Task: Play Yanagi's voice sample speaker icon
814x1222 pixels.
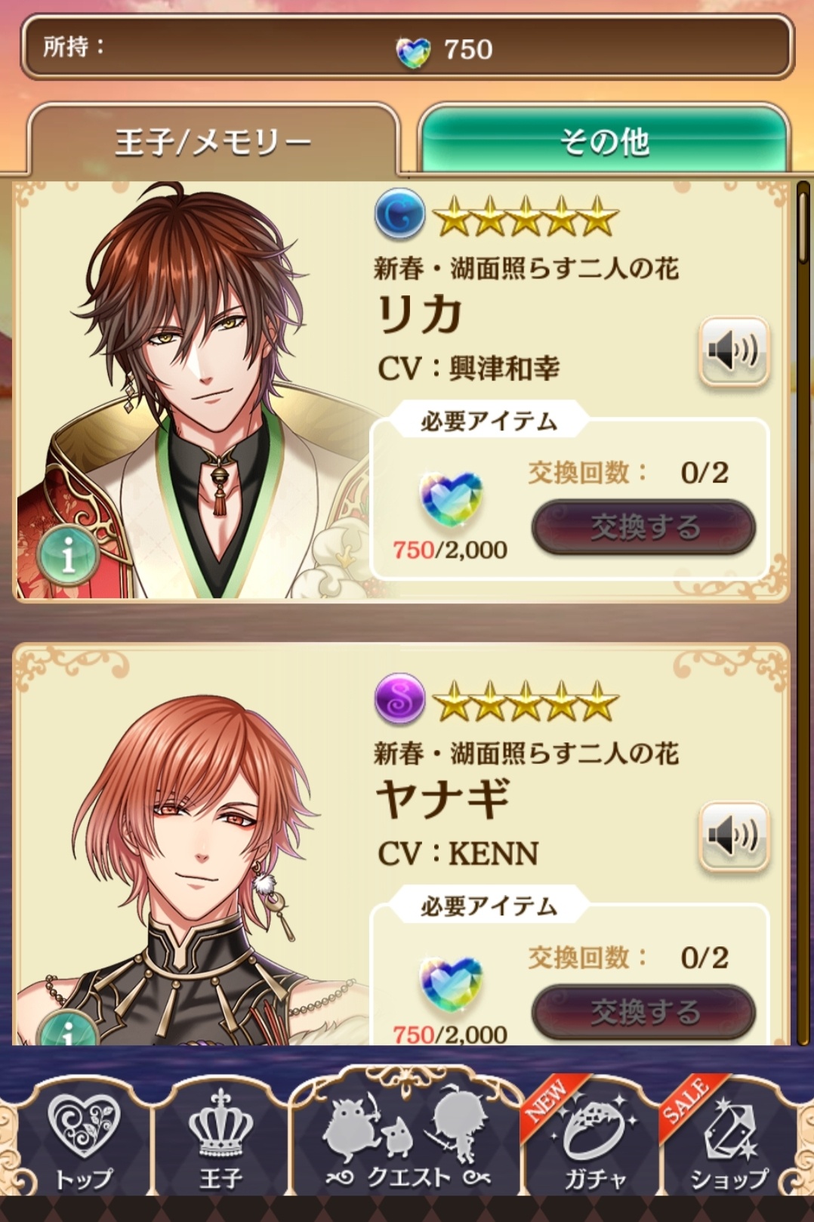Action: tap(733, 836)
